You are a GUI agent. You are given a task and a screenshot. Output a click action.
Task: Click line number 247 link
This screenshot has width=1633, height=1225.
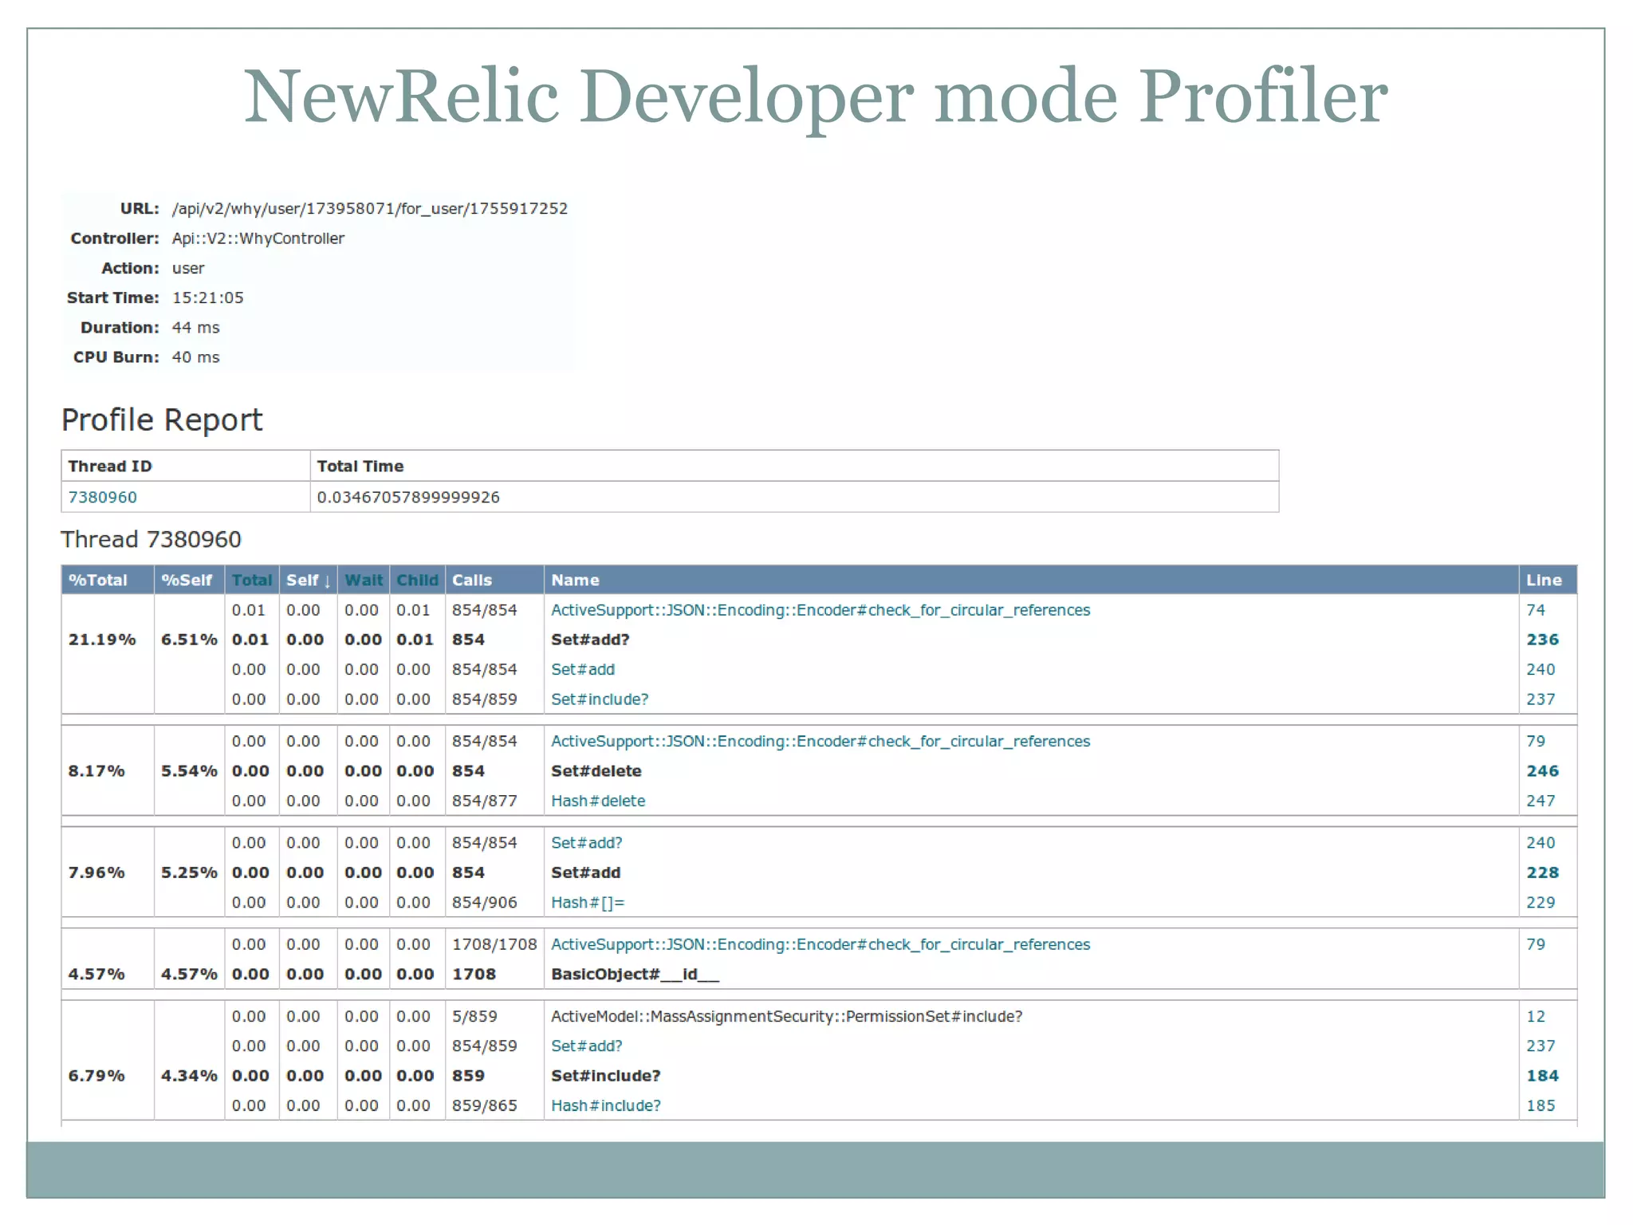tap(1541, 801)
